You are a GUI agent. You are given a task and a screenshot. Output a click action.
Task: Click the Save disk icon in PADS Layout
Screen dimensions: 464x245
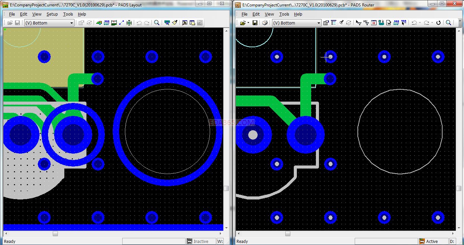(x=17, y=23)
